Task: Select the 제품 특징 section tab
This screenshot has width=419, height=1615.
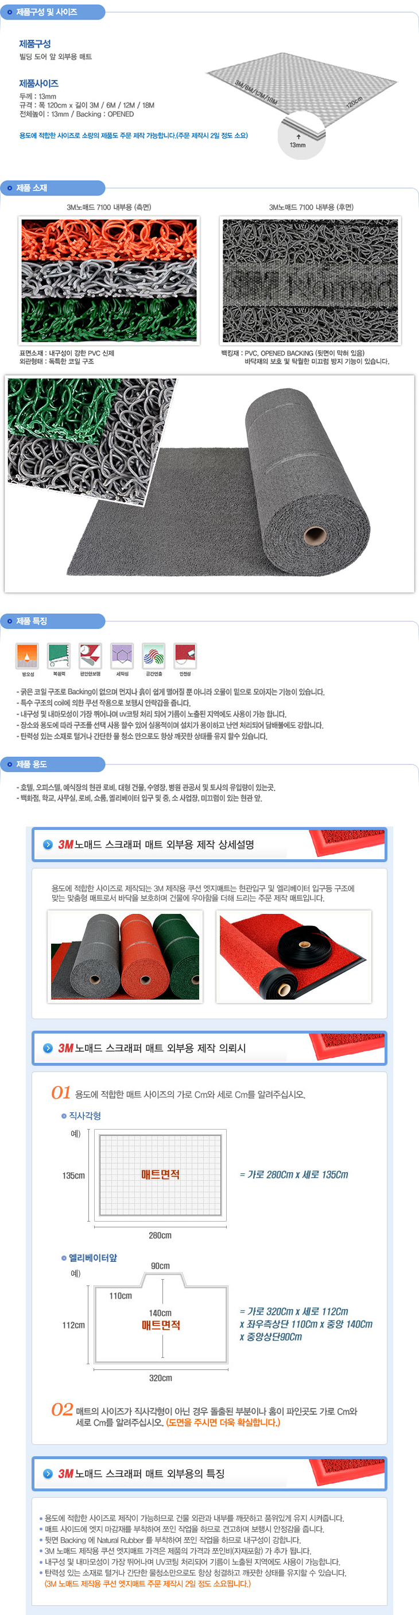Action: point(53,621)
